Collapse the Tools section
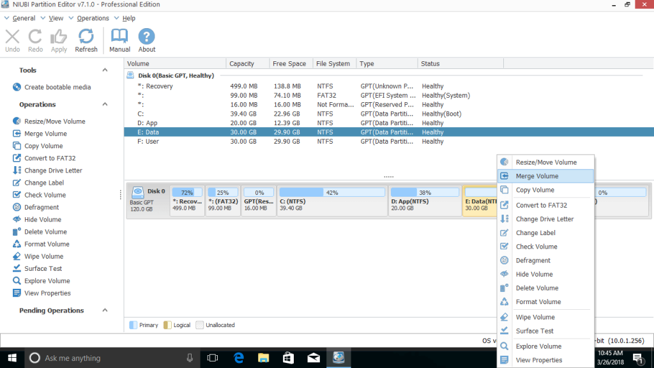The height and width of the screenshot is (368, 654). click(105, 70)
